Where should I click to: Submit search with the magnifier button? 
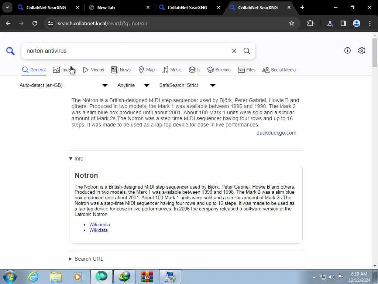click(247, 51)
